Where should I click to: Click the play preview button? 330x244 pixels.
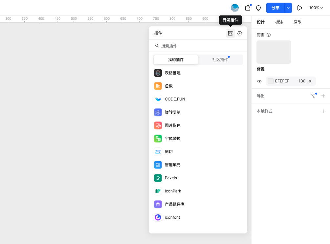point(299,8)
